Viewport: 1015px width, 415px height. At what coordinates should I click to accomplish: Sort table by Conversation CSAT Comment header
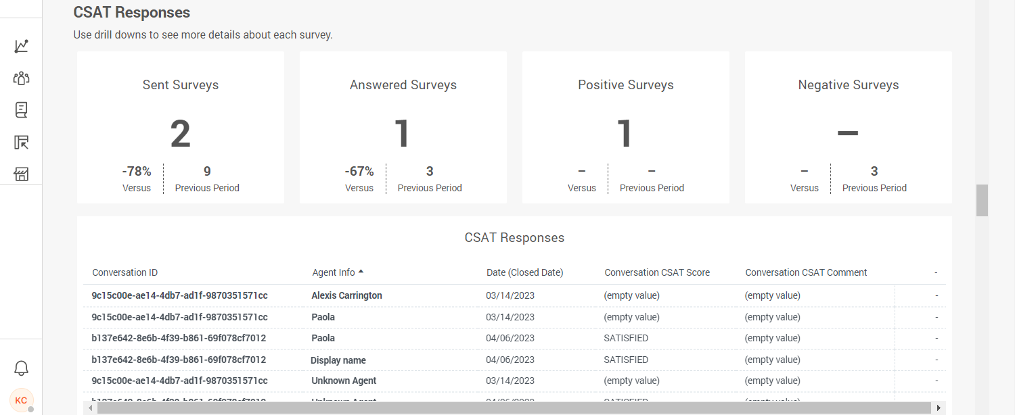point(806,272)
